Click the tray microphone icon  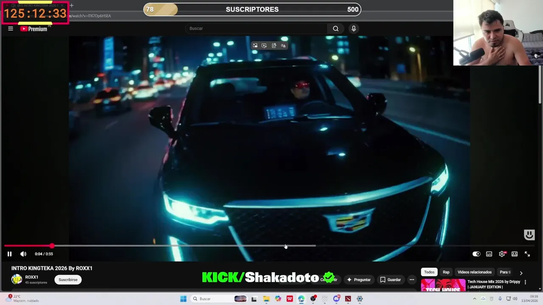[x=500, y=299]
